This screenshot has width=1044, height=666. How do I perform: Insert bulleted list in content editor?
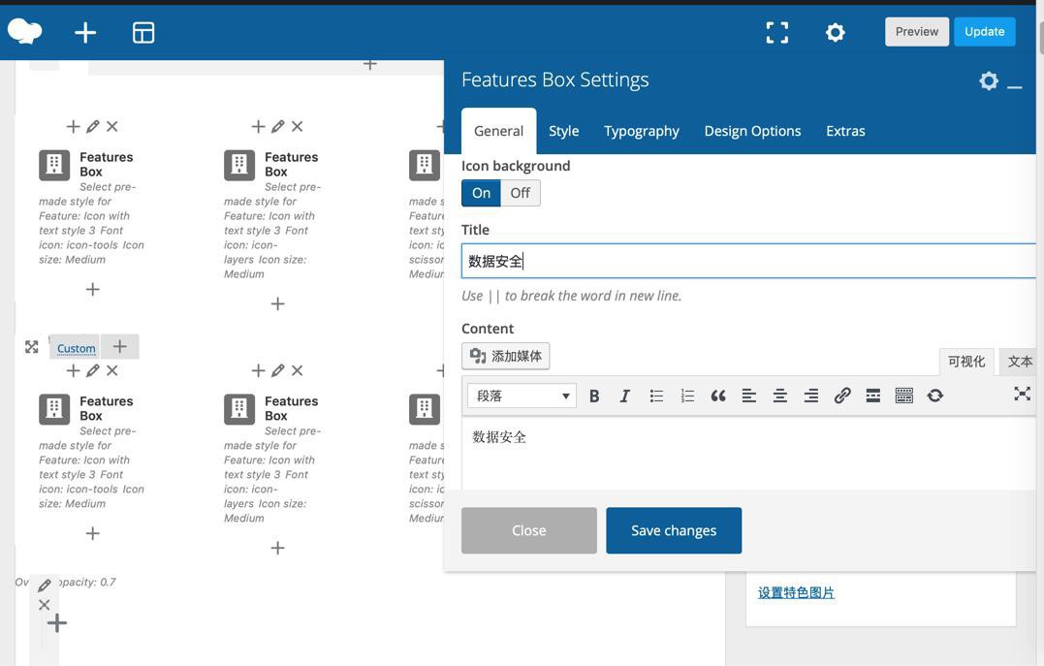[x=656, y=396]
